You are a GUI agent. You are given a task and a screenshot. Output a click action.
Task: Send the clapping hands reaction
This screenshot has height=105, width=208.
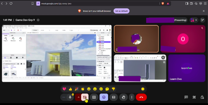coord(83,89)
